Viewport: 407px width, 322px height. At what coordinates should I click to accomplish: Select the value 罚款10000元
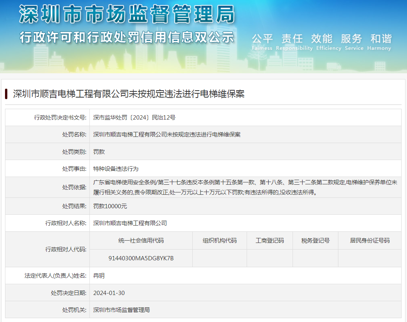coord(110,206)
